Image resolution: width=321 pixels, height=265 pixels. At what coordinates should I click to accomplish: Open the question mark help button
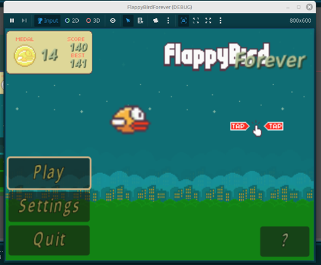pos(285,242)
